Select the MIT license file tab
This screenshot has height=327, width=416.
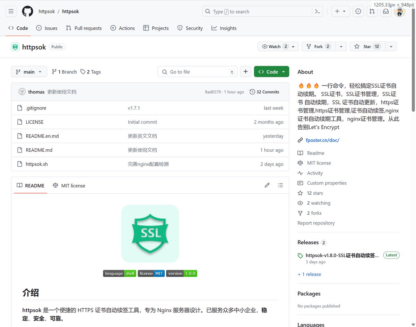69,185
